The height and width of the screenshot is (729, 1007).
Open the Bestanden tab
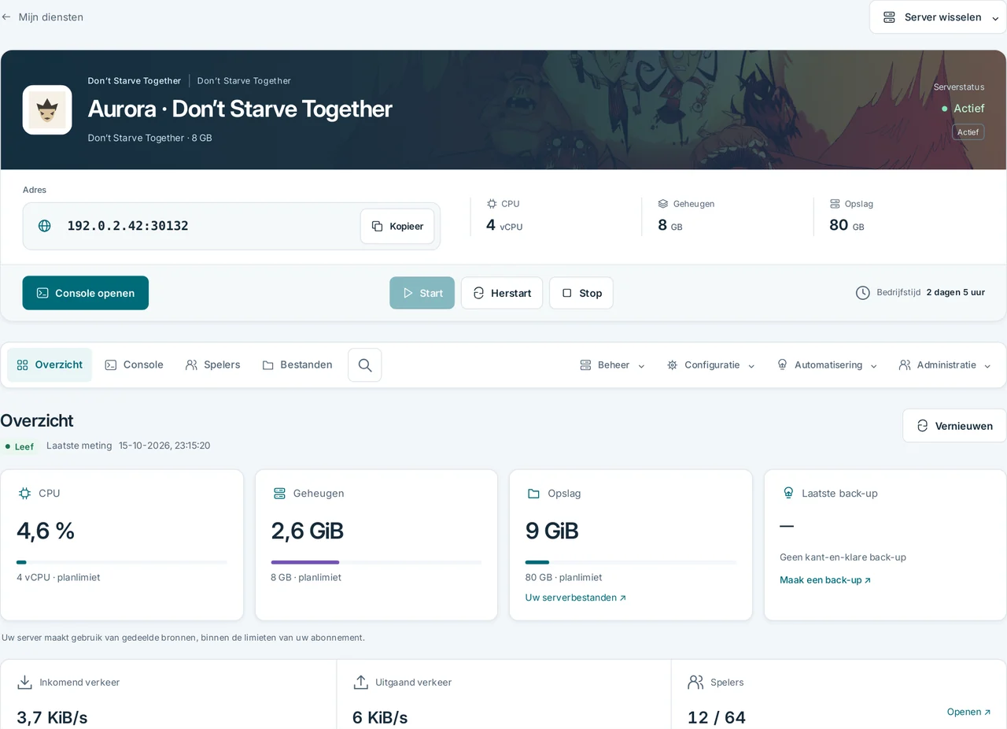[297, 365]
